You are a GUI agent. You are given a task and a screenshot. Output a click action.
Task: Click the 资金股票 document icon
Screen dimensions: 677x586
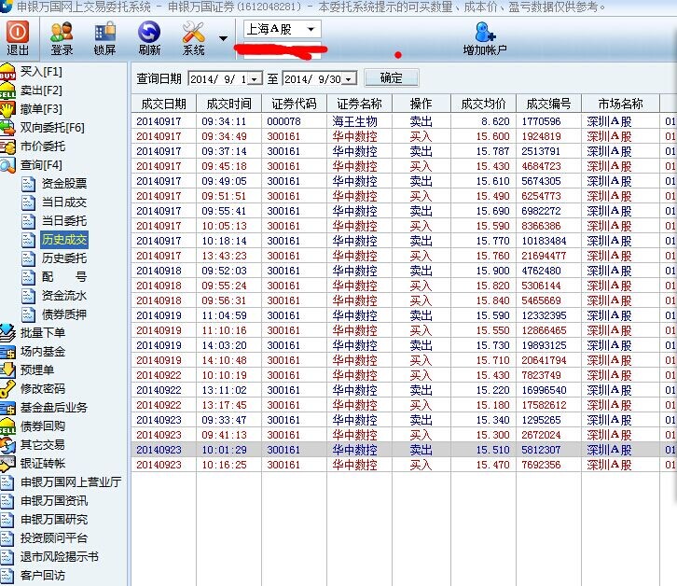pos(29,184)
